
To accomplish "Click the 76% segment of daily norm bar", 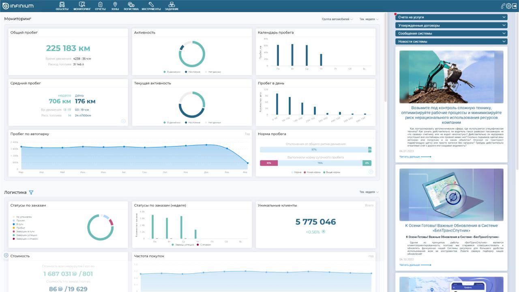I will point(320,163).
